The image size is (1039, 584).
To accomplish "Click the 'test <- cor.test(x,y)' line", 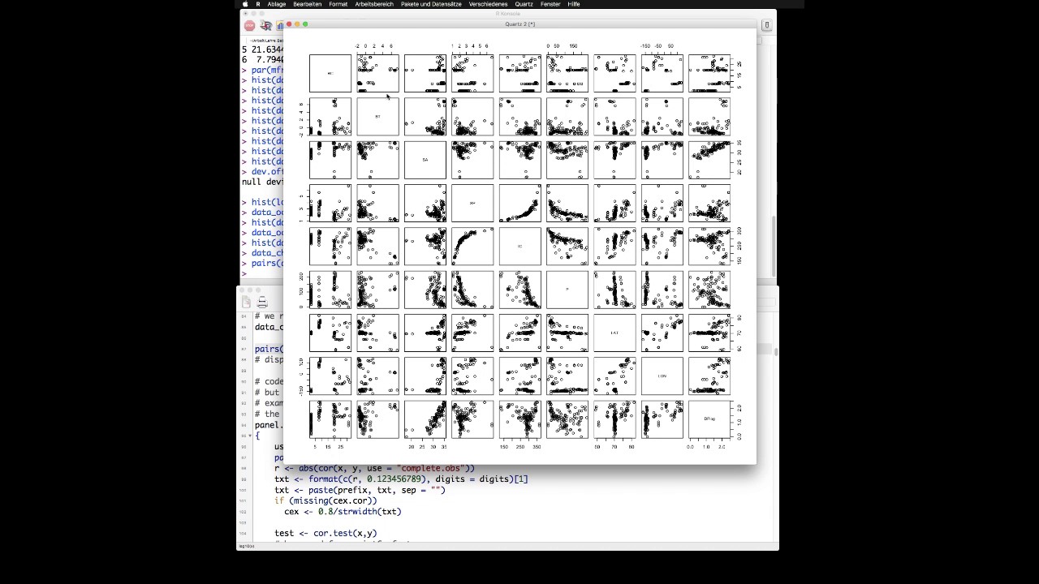I will [325, 533].
